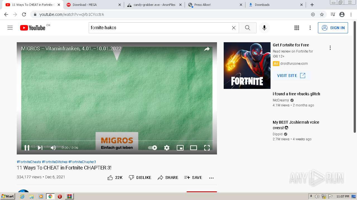Share video via player arrow icon
The height and width of the screenshot is (200, 357).
207,49
